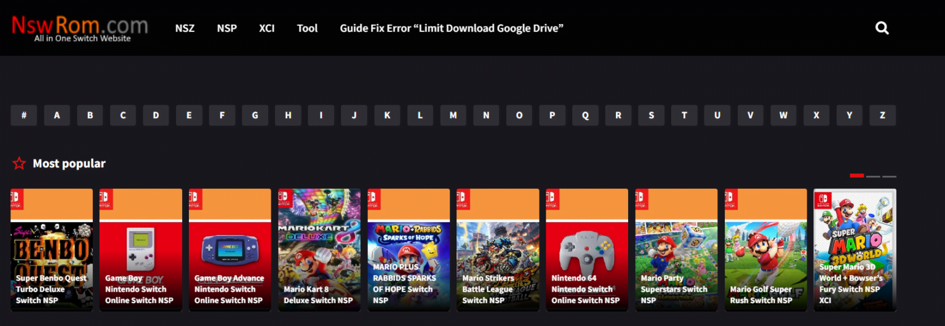Click the NswRom.com site logo
945x326 pixels.
[x=80, y=28]
